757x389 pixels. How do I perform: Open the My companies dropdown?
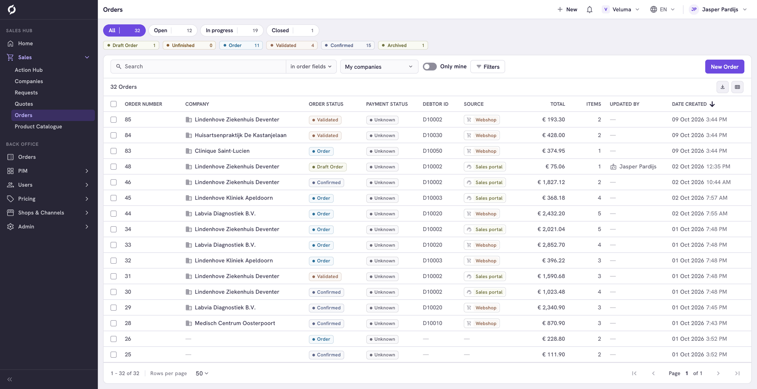tap(379, 67)
